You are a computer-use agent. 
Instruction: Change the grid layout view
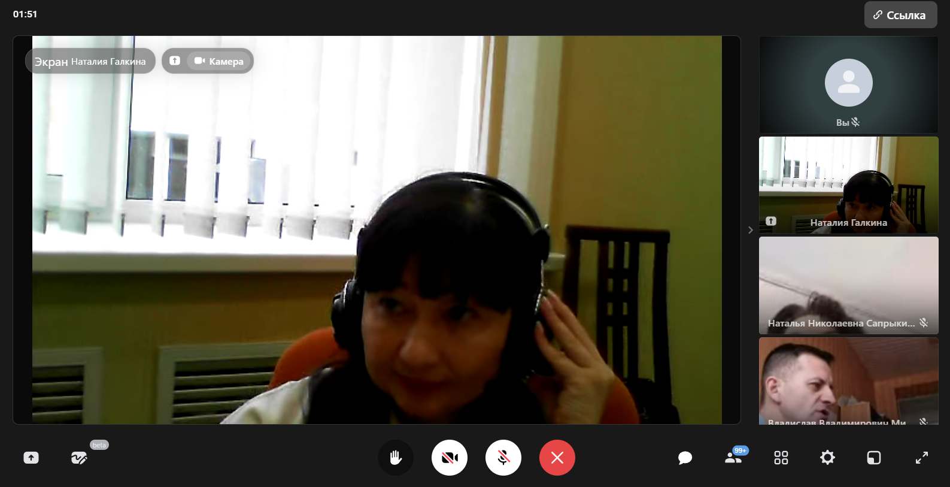click(x=781, y=458)
